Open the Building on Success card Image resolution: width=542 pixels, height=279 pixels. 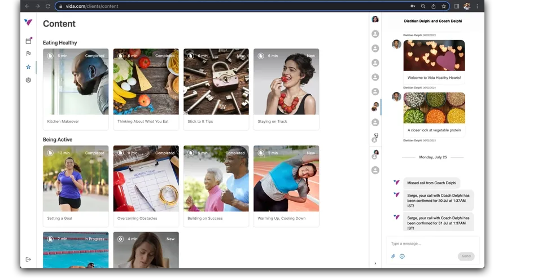(216, 186)
